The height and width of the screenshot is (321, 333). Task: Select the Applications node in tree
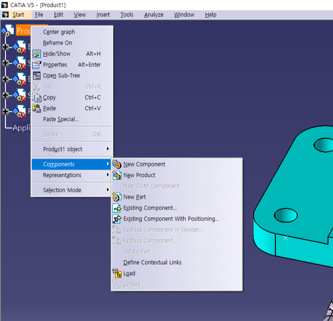coord(21,128)
